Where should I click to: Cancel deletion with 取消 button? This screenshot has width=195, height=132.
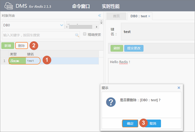click(x=153, y=123)
